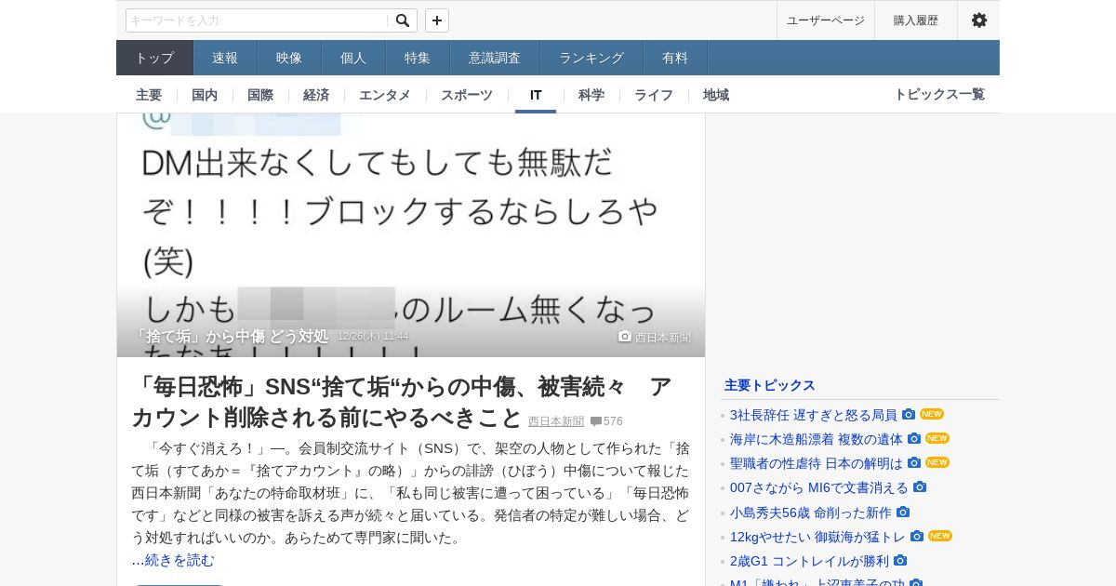The image size is (1116, 586).
Task: Open the 意識調査 tab
Action: coord(495,58)
